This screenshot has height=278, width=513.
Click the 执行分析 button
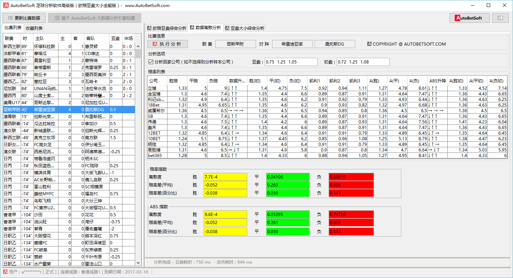(168, 44)
